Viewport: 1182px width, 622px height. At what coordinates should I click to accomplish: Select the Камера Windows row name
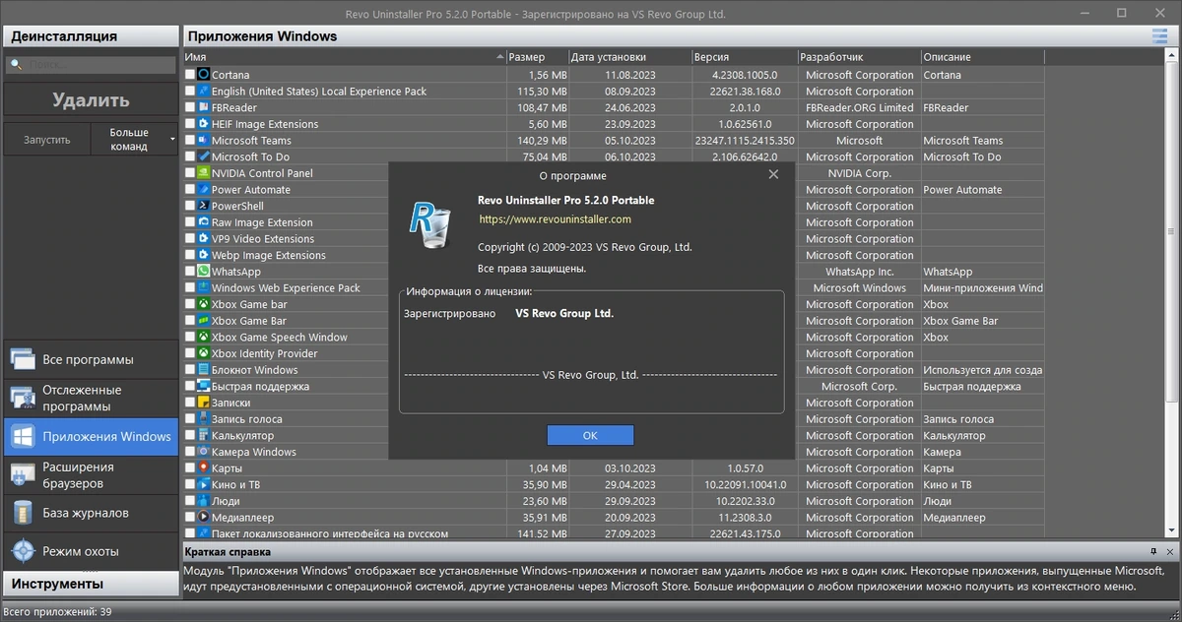(253, 452)
